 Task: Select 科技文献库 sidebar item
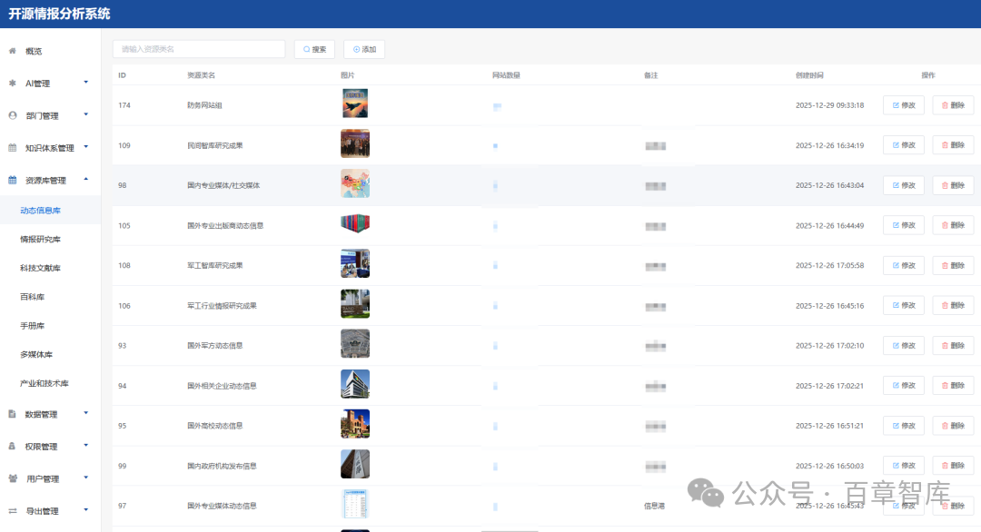[x=41, y=268]
